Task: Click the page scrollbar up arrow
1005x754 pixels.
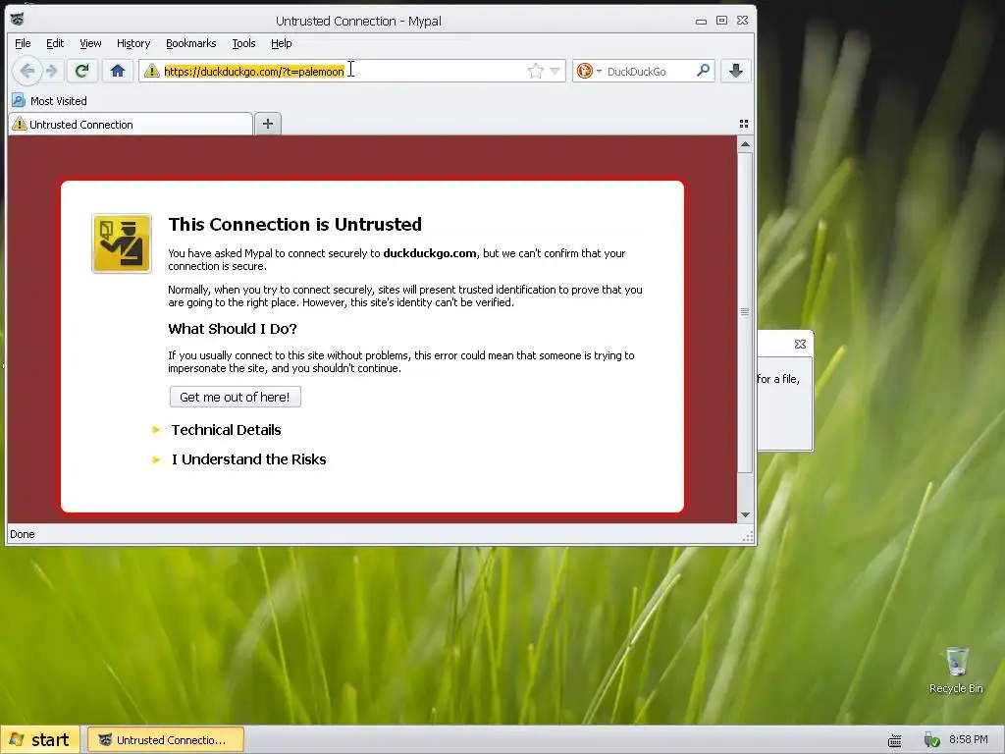Action: 745,144
